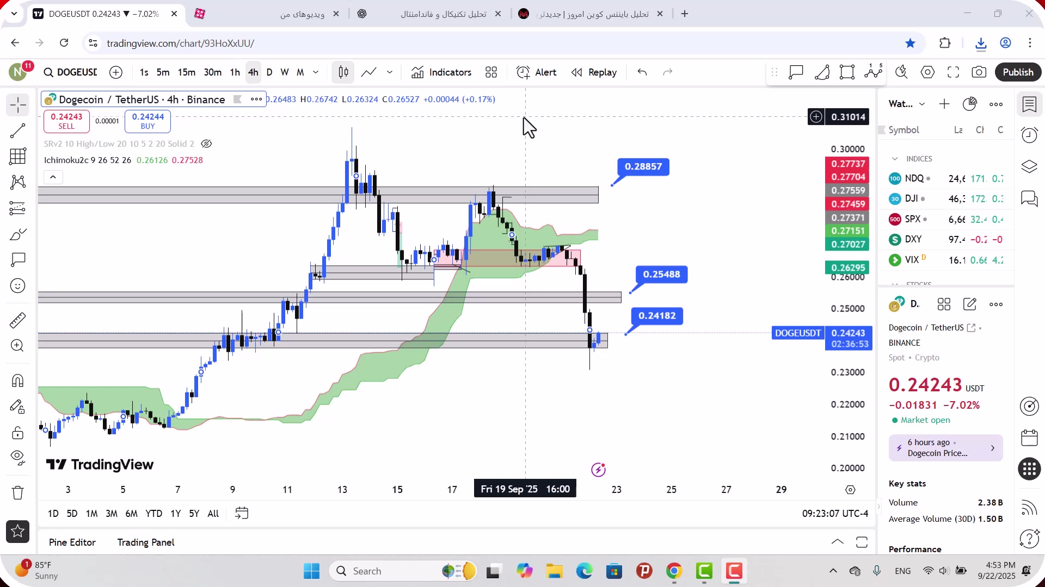The width and height of the screenshot is (1045, 587).
Task: Select NDQ in the watchlist
Action: point(946,178)
